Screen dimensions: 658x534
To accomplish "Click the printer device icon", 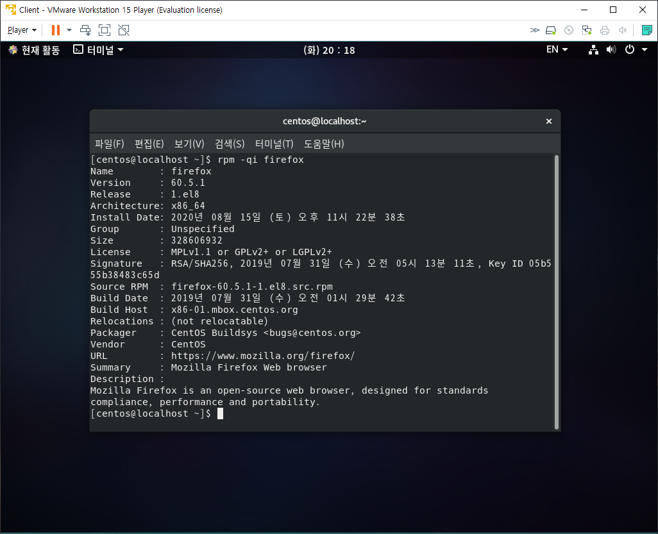I will point(605,30).
